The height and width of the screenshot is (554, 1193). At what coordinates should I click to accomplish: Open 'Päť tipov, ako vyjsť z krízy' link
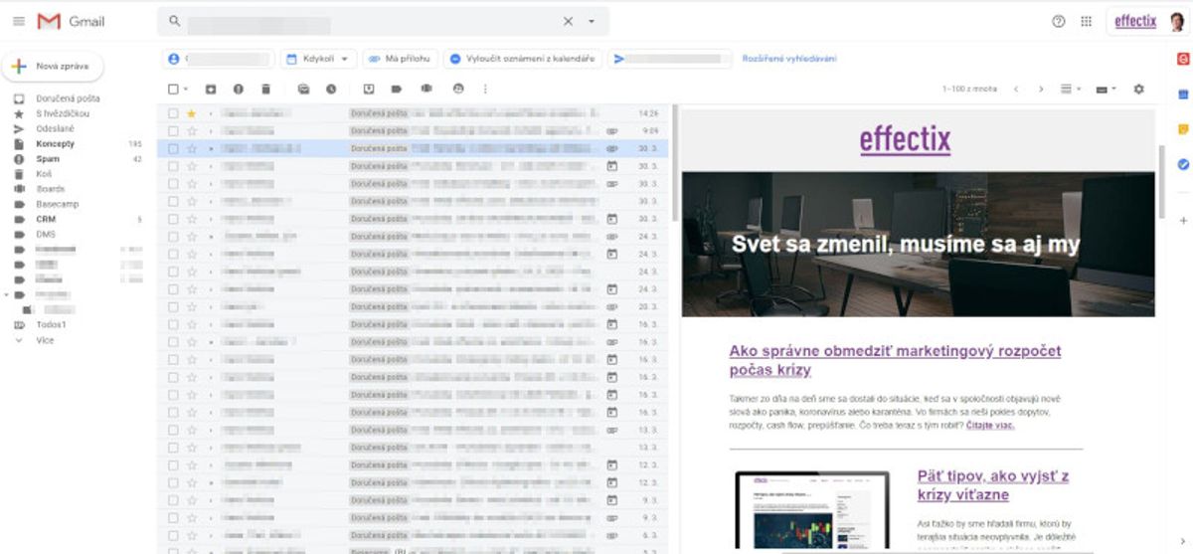pyautogui.click(x=992, y=485)
